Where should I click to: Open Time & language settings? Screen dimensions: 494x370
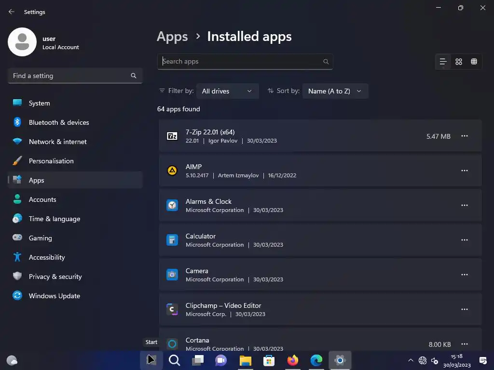(x=75, y=219)
